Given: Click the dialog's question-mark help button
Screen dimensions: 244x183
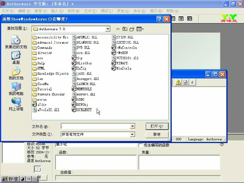Looking at the screenshot, I should (x=160, y=19).
